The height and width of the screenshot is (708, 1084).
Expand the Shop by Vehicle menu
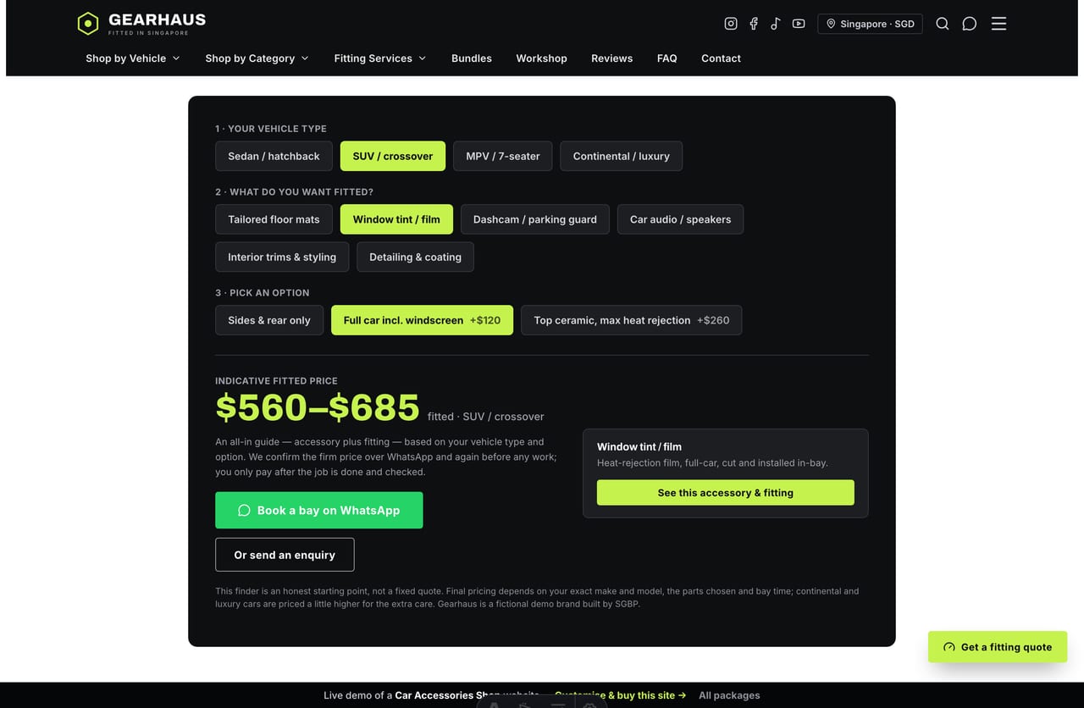(x=133, y=58)
